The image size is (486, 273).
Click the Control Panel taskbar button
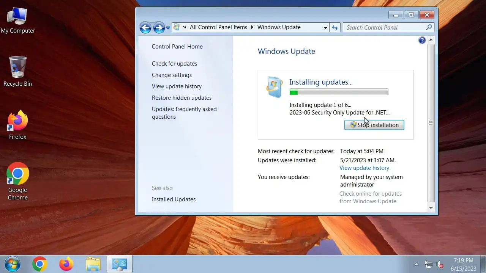(120, 264)
